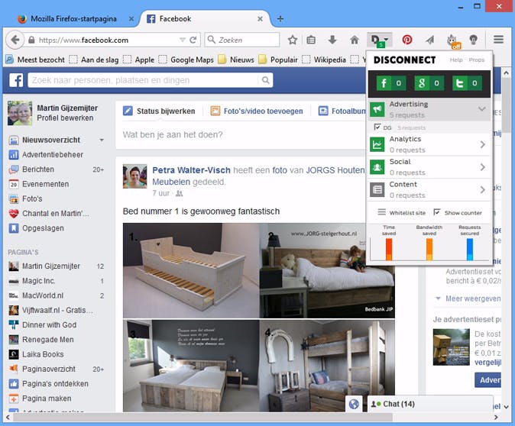Click the Greasemonkey off icon
Image resolution: width=515 pixels, height=426 pixels.
point(452,40)
